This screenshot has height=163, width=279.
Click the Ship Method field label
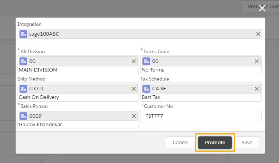(x=32, y=79)
